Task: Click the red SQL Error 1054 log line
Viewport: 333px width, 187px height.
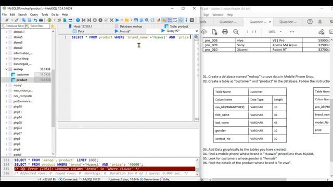Action: (x=105, y=169)
